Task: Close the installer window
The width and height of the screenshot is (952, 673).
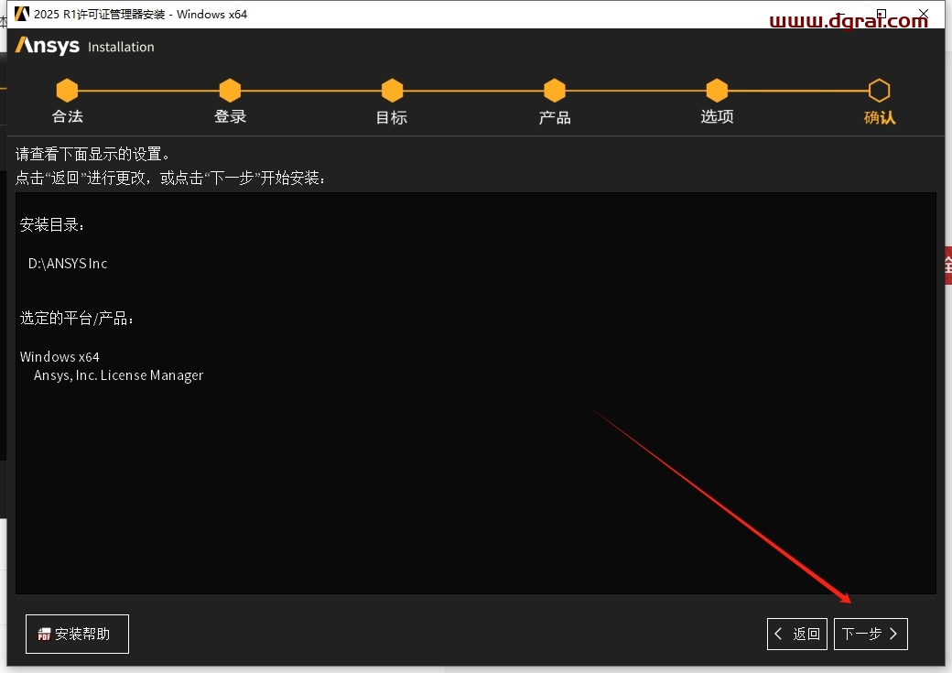Action: 924,14
